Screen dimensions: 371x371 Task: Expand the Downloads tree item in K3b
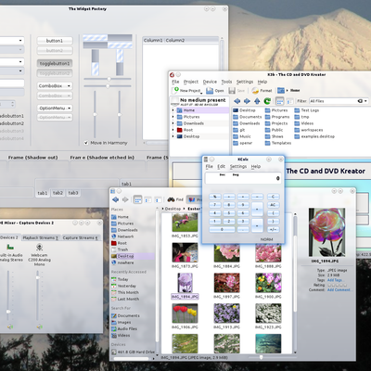173,123
